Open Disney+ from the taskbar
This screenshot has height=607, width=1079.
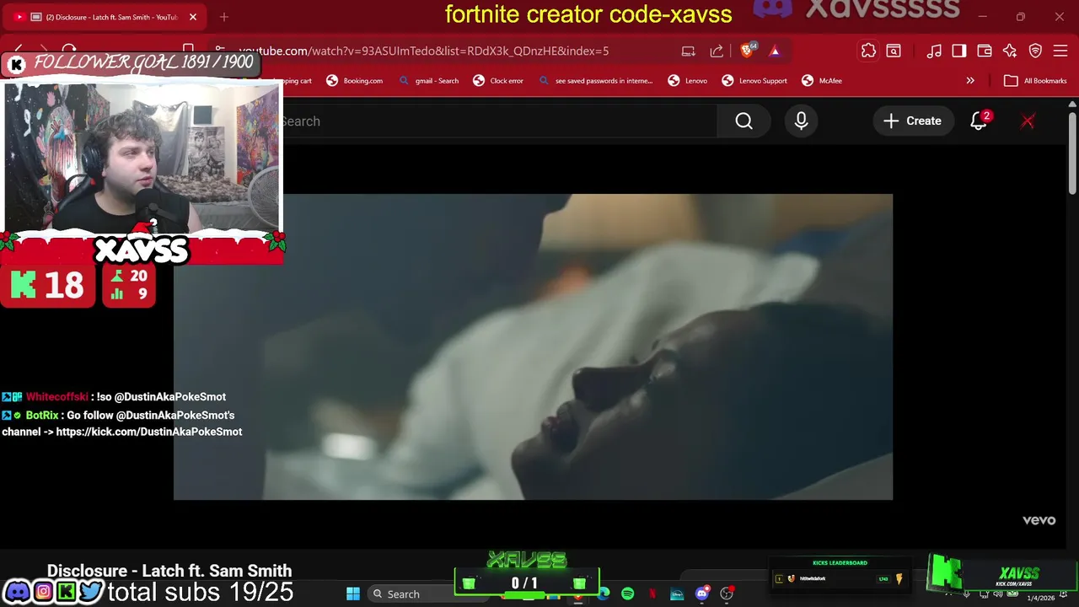pos(677,594)
